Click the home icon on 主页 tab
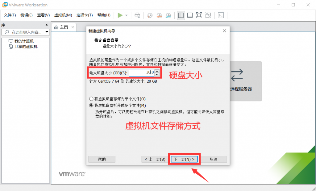This screenshot has height=191, width=316. (x=56, y=27)
